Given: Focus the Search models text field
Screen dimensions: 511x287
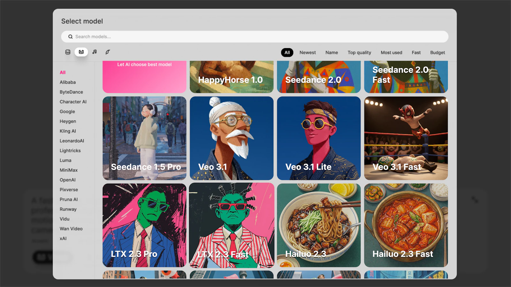Looking at the screenshot, I should (x=255, y=37).
